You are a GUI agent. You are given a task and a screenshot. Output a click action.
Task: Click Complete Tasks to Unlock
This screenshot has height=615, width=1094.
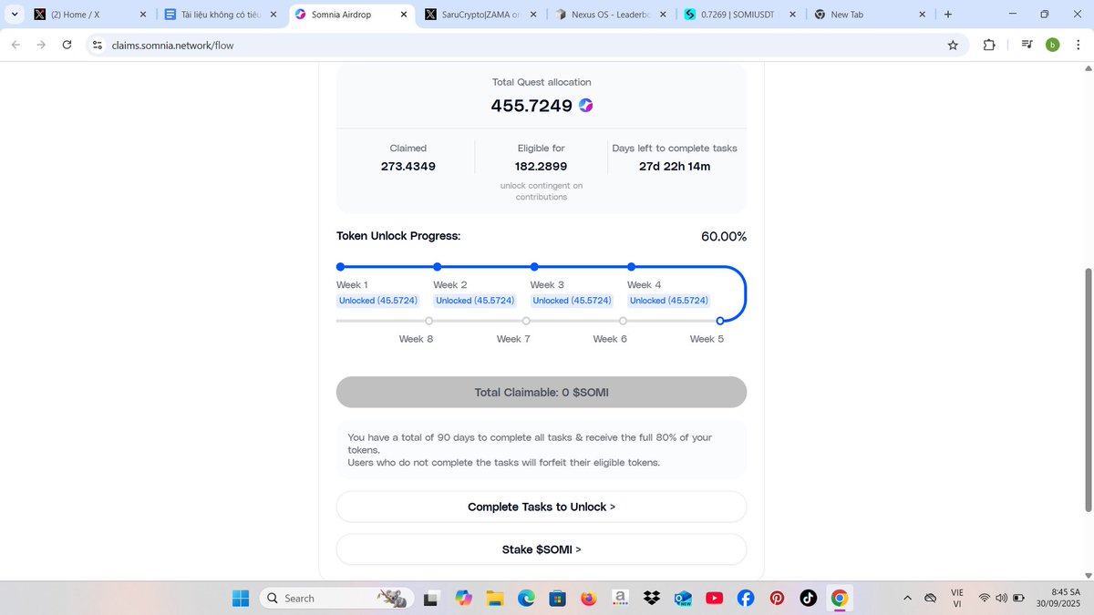coord(542,507)
